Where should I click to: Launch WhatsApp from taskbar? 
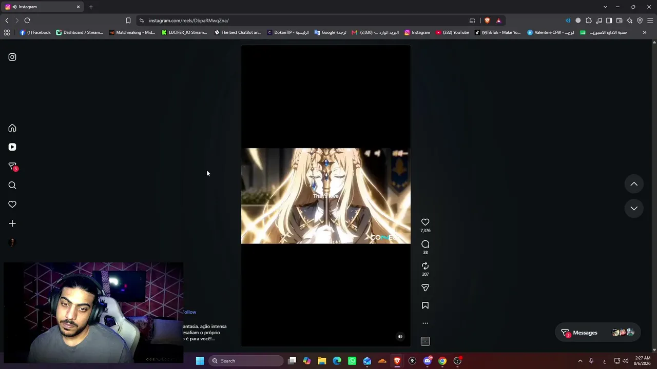coord(352,361)
